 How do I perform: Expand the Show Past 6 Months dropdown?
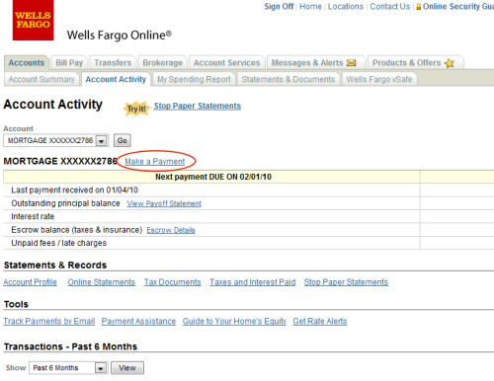[x=101, y=368]
